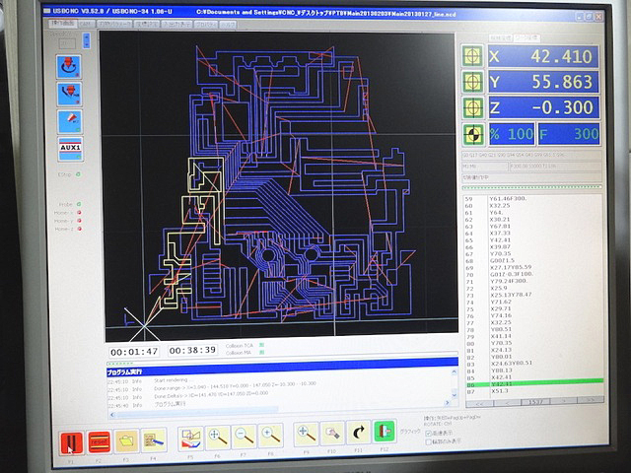This screenshot has height=473, width=631.
Task: Click the feed override % 100 field
Action: (510, 133)
